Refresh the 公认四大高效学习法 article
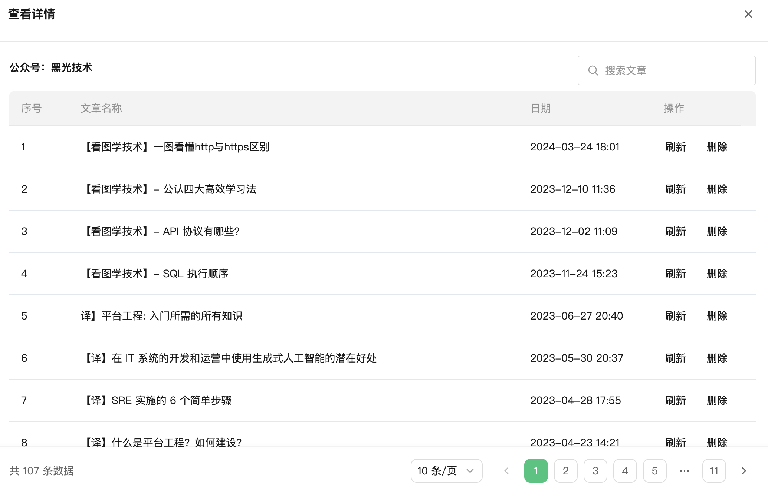Viewport: 768px width, 493px height. coord(676,189)
